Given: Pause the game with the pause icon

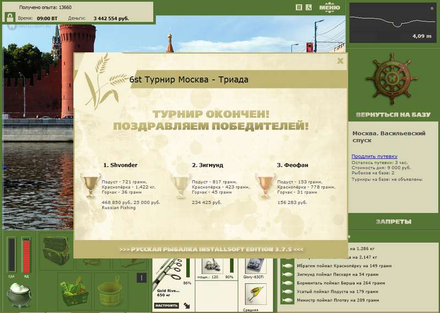Looking at the screenshot, I should click(x=299, y=7).
